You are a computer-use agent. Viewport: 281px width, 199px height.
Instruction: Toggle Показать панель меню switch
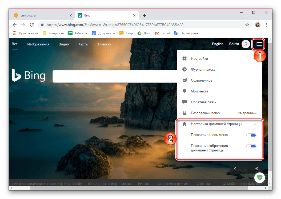pyautogui.click(x=251, y=135)
